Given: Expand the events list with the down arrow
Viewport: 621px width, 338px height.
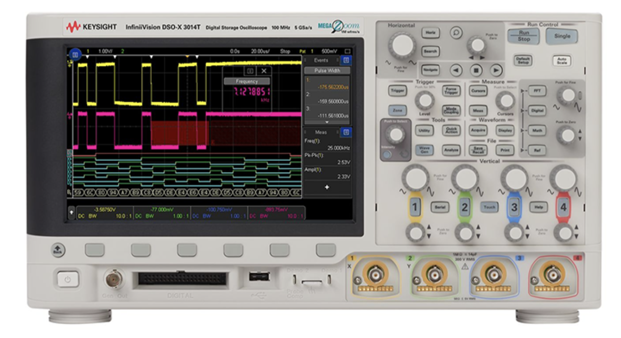Looking at the screenshot, I should click(327, 121).
